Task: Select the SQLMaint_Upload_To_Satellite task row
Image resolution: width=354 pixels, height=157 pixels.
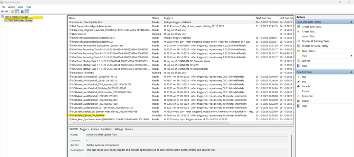Action: [88, 115]
